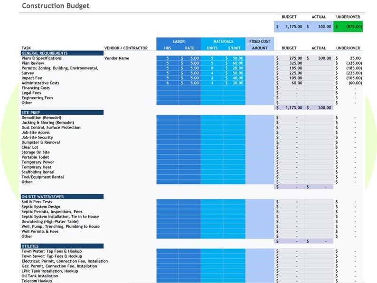Select the 'Portable Toilet' task cell
The height and width of the screenshot is (283, 377).
pos(35,157)
